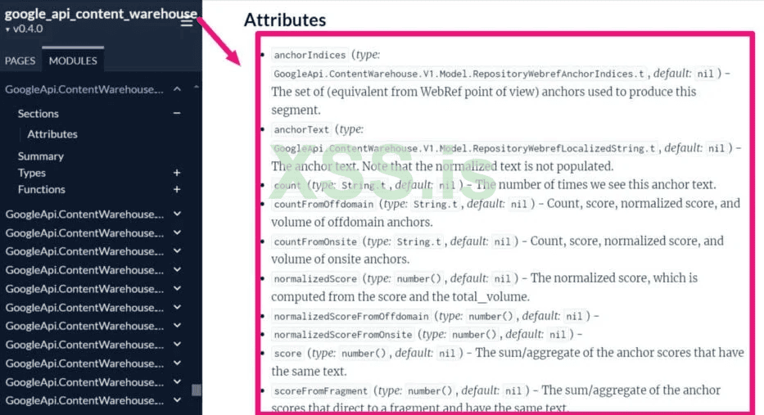Switch to the PAGES tab
The image size is (764, 415).
20,61
